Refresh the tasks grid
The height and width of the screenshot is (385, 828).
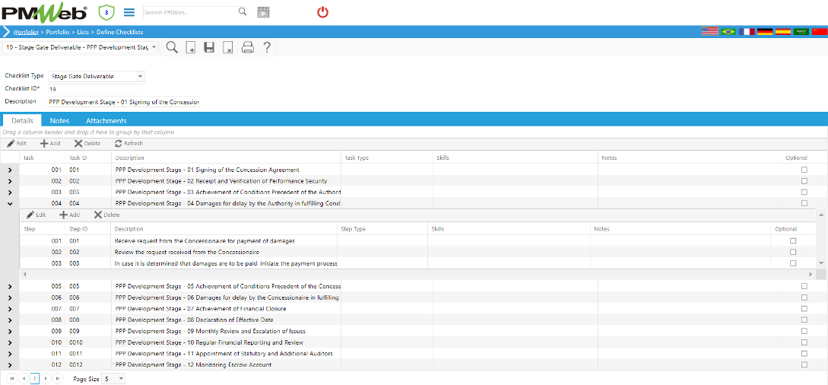point(128,143)
